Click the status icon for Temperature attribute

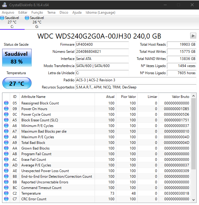pyautogui.click(x=6, y=193)
